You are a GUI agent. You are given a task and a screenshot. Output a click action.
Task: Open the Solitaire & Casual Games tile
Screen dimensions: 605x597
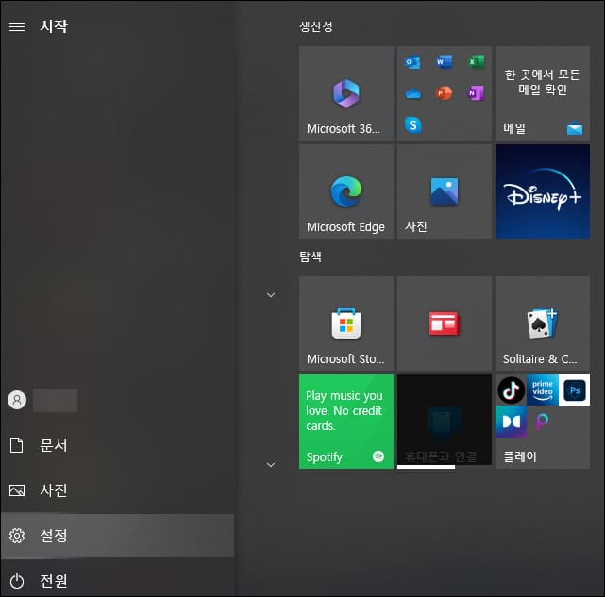click(x=543, y=323)
